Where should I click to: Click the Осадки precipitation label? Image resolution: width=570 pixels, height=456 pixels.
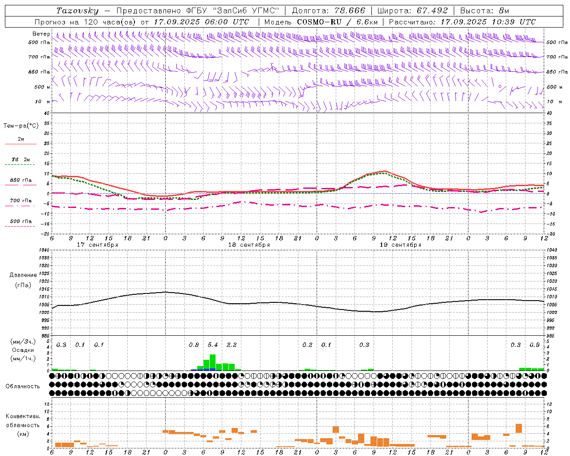(23, 350)
